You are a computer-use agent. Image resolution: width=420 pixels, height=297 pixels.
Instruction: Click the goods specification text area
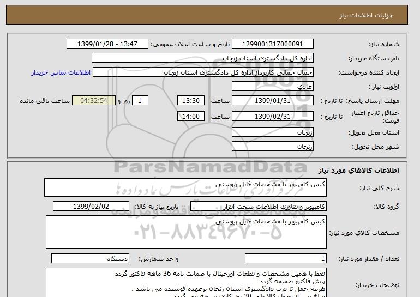186,232
